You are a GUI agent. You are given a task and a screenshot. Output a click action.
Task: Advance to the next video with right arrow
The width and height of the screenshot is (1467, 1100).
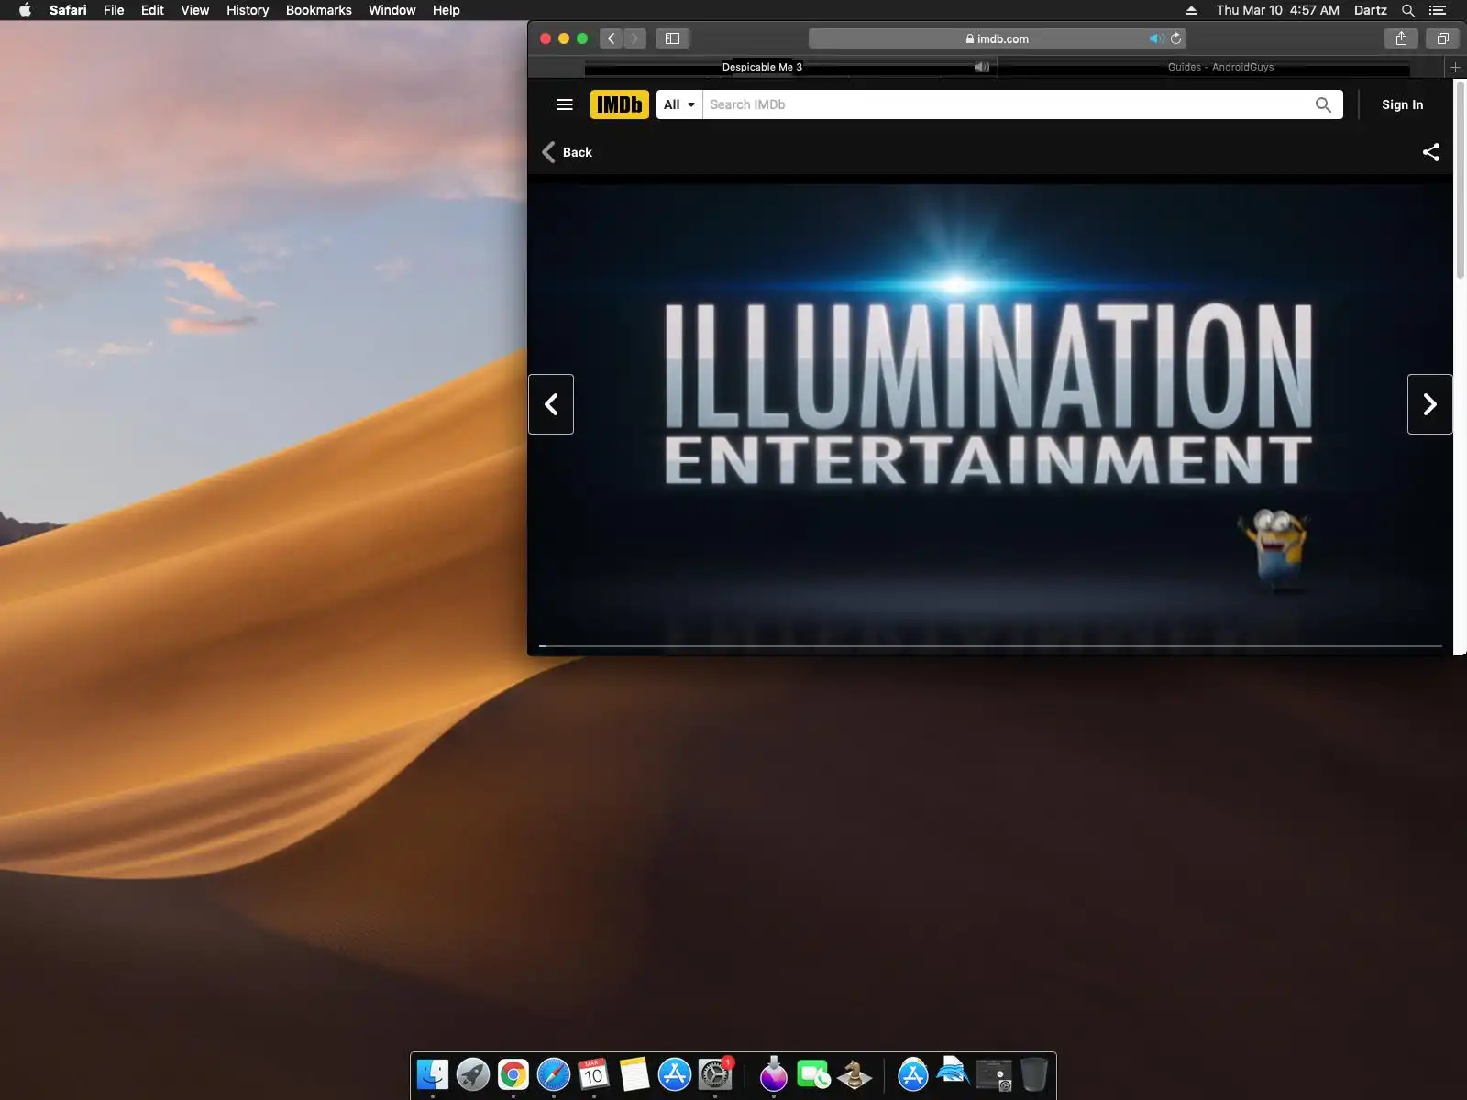coord(1429,404)
